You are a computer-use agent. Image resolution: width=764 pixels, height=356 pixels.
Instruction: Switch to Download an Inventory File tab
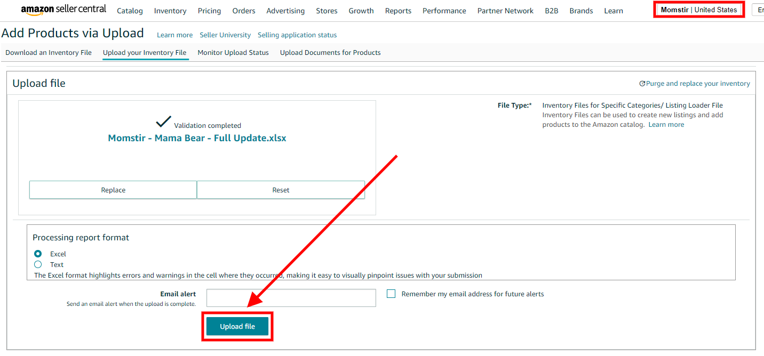coord(49,53)
